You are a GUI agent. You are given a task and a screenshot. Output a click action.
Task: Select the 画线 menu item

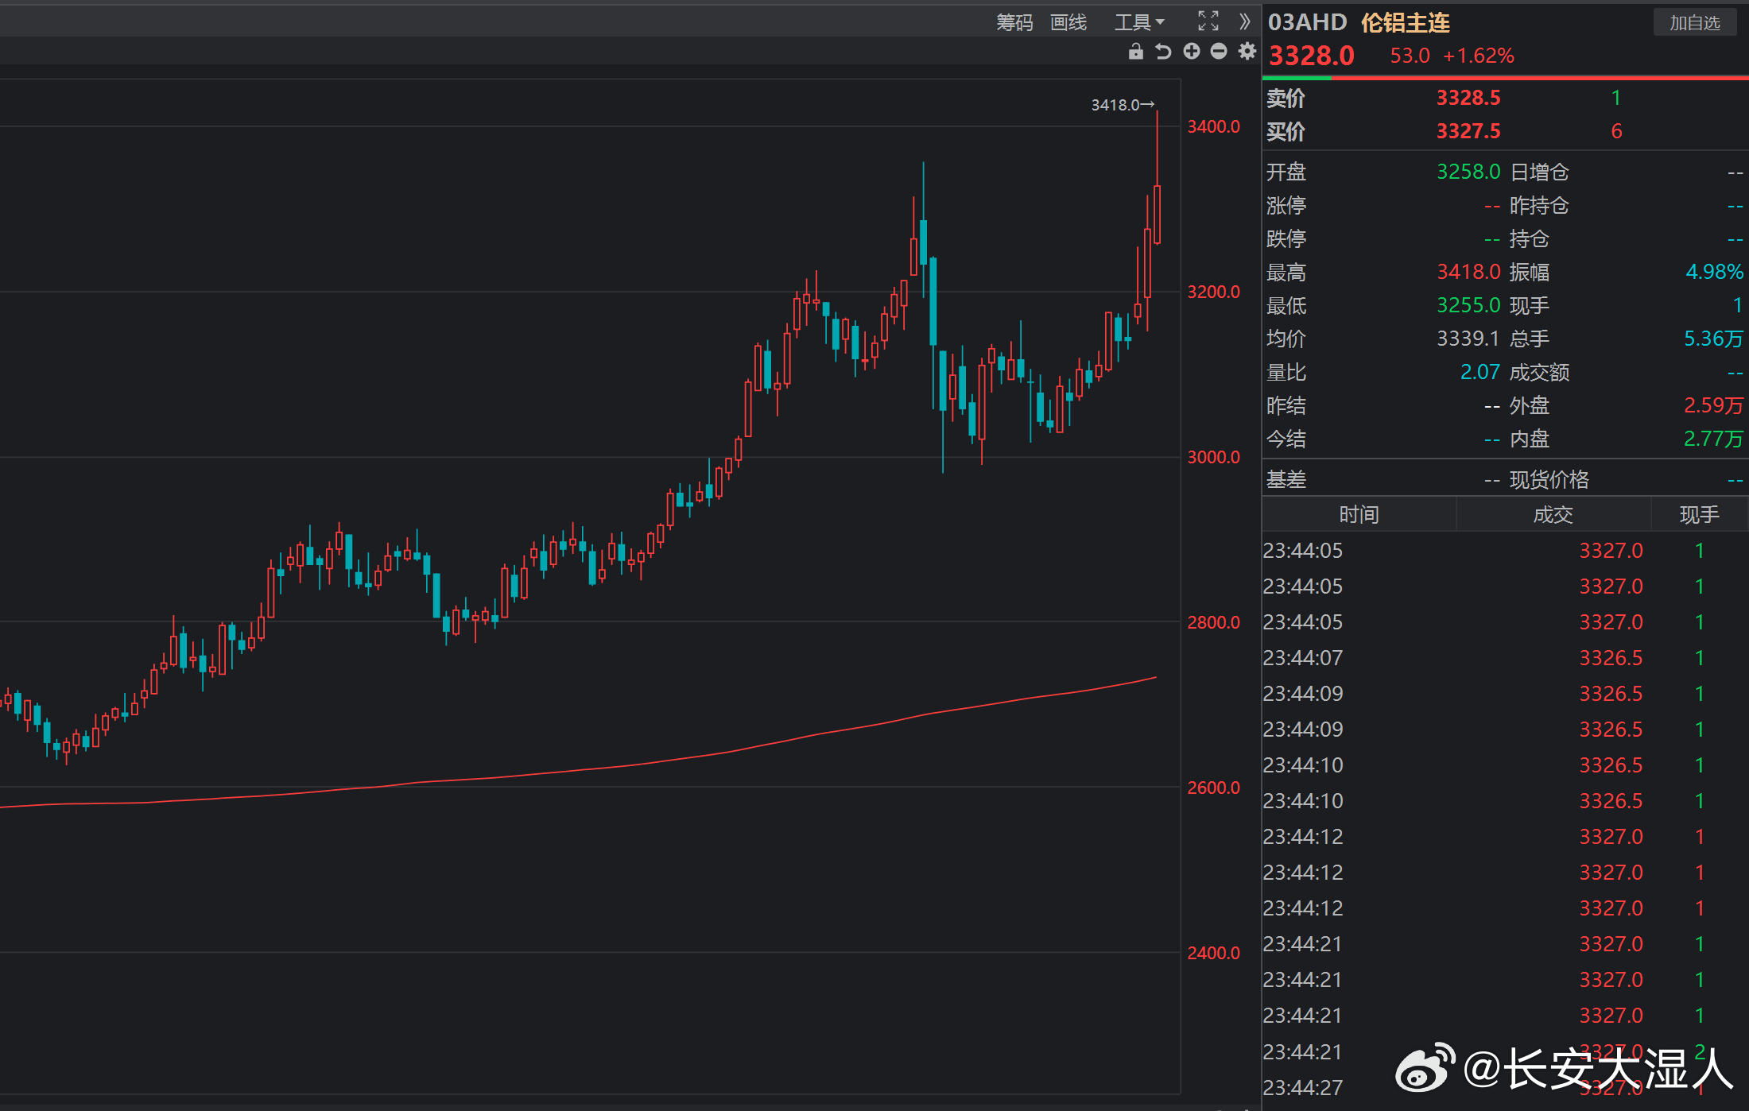[x=1068, y=22]
